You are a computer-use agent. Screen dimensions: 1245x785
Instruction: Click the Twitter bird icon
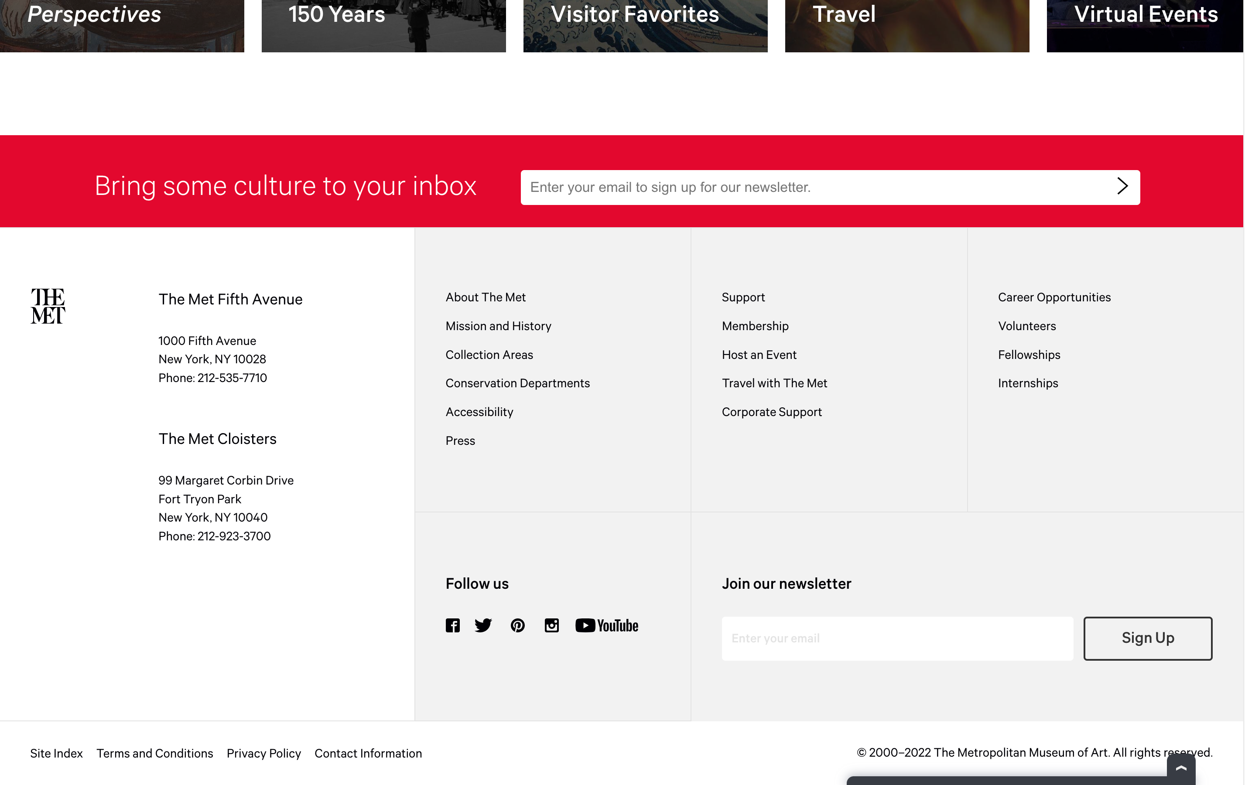click(x=483, y=625)
